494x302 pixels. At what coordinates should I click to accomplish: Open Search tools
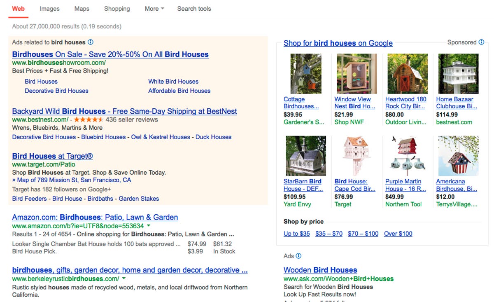[x=194, y=8]
